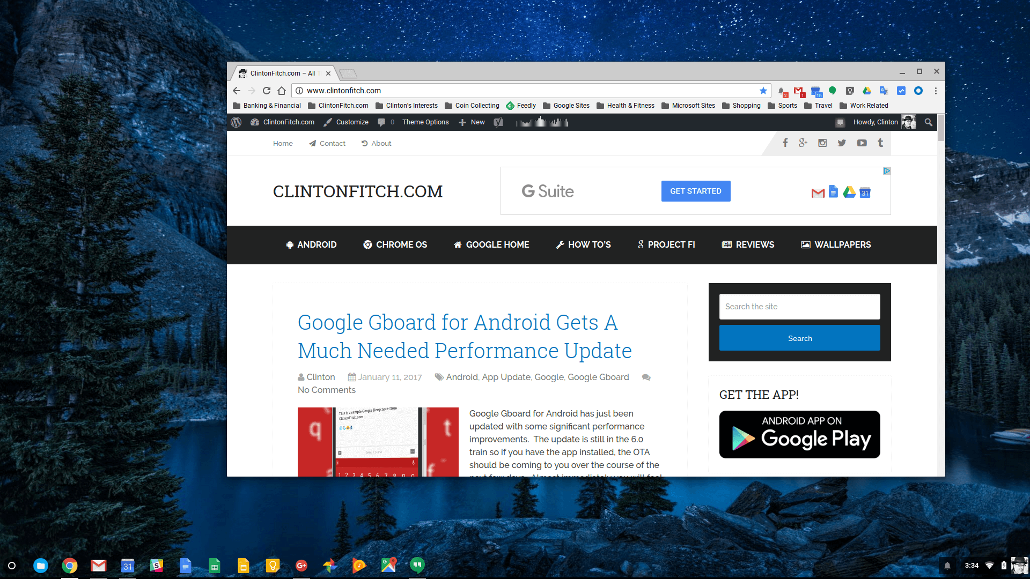
Task: Open the Coin Collecting bookmarks folder
Action: click(472, 106)
